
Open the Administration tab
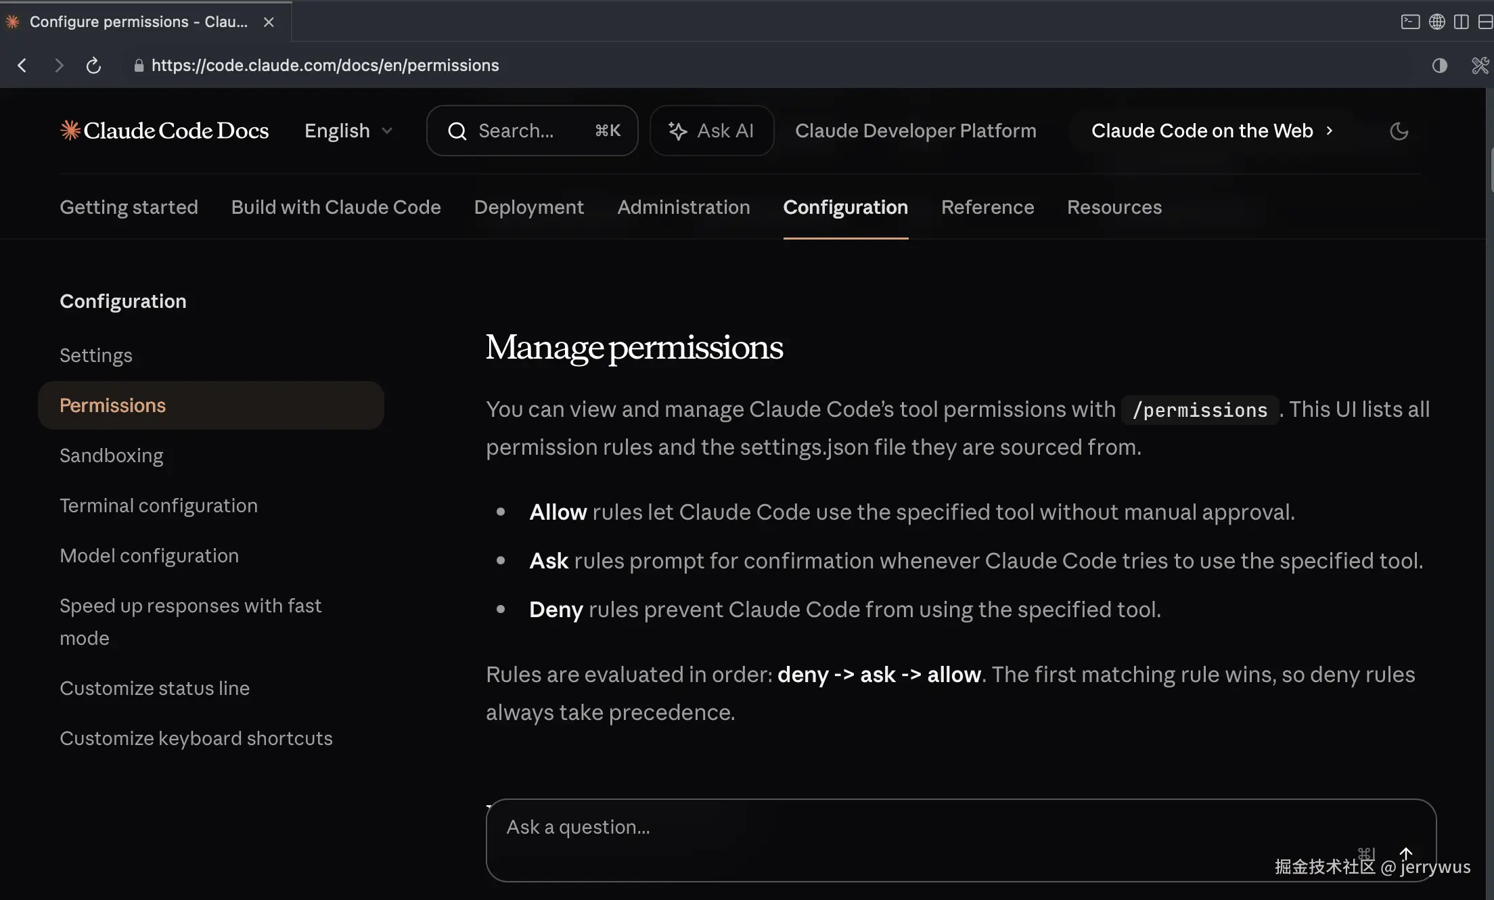coord(683,207)
